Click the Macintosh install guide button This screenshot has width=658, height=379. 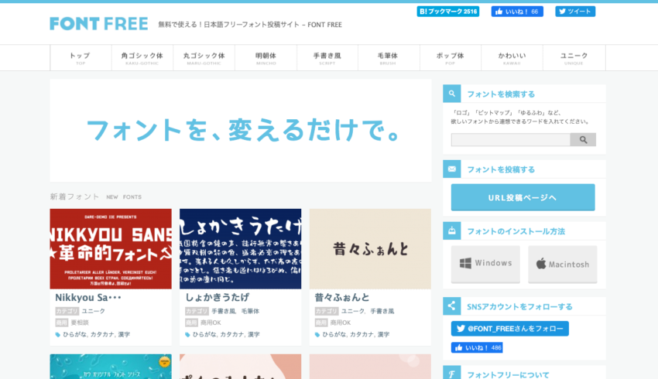[x=562, y=264]
